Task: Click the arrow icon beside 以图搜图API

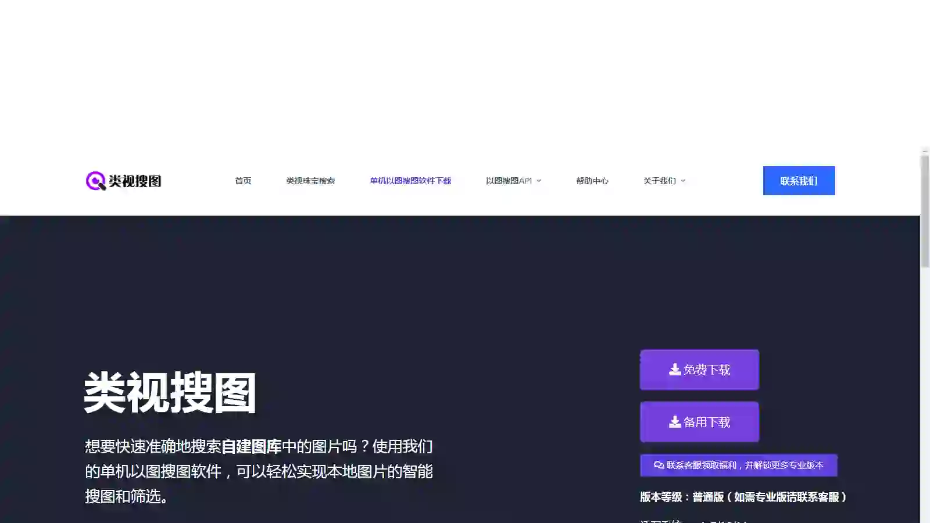Action: pyautogui.click(x=539, y=181)
